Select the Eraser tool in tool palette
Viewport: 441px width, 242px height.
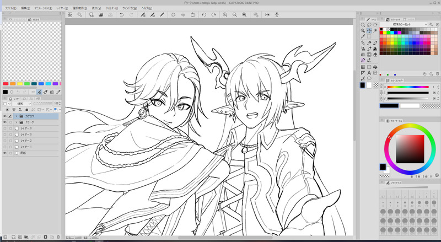(x=375, y=55)
